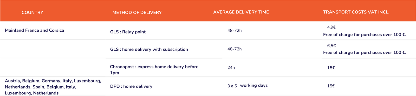Click the 48-72h time for relay point

[235, 31]
